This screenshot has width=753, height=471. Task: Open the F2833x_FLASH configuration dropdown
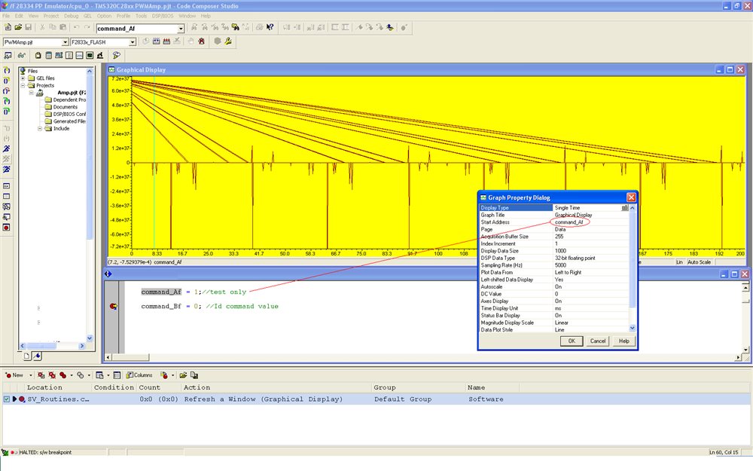pyautogui.click(x=135, y=42)
